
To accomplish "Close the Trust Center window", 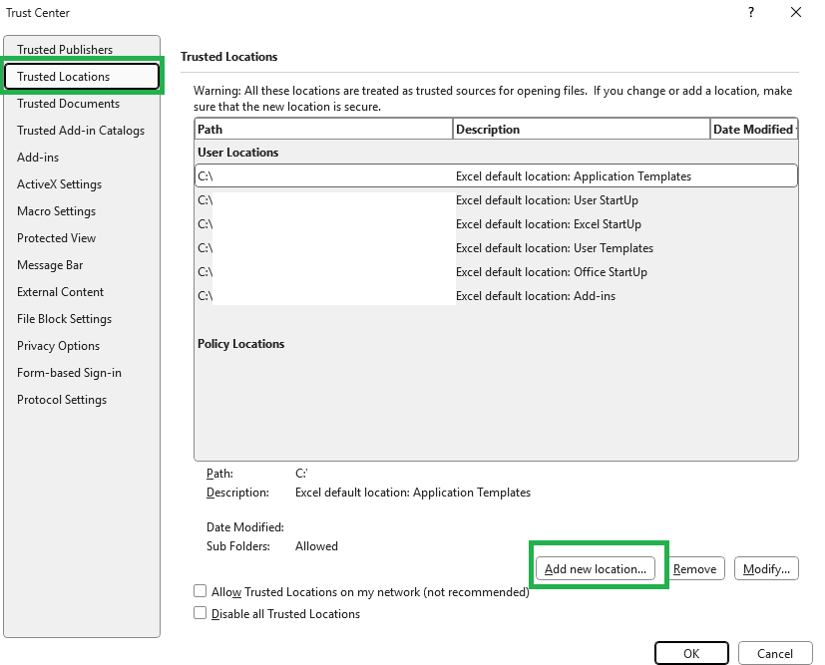I will click(796, 12).
